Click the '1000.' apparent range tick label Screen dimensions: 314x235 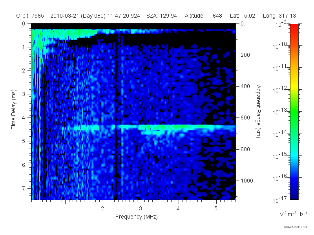248,181
